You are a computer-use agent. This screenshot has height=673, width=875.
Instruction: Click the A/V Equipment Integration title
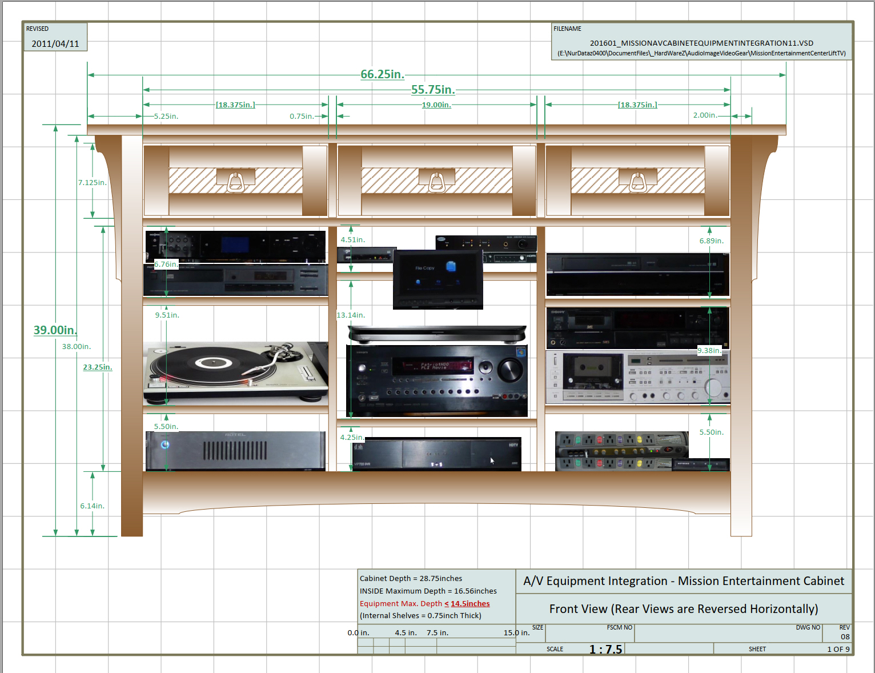point(684,581)
